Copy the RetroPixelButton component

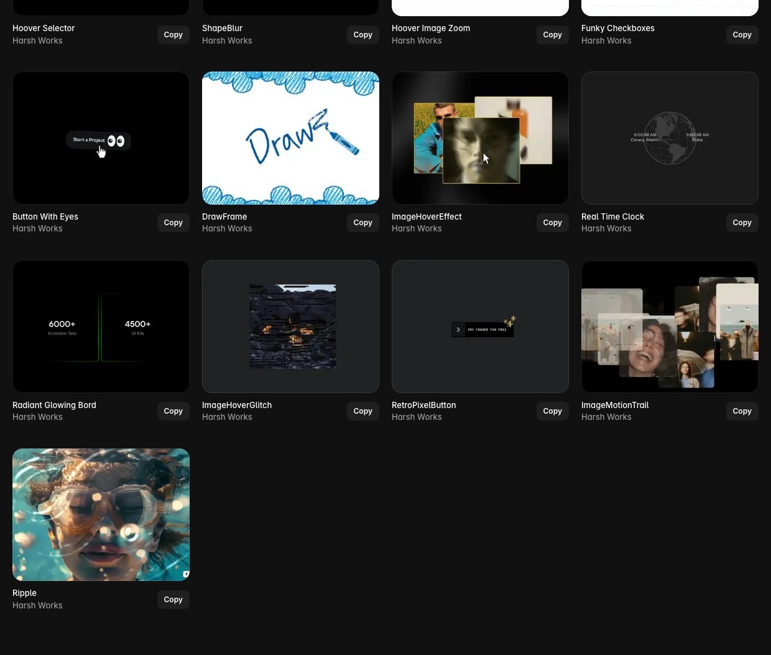pos(552,411)
